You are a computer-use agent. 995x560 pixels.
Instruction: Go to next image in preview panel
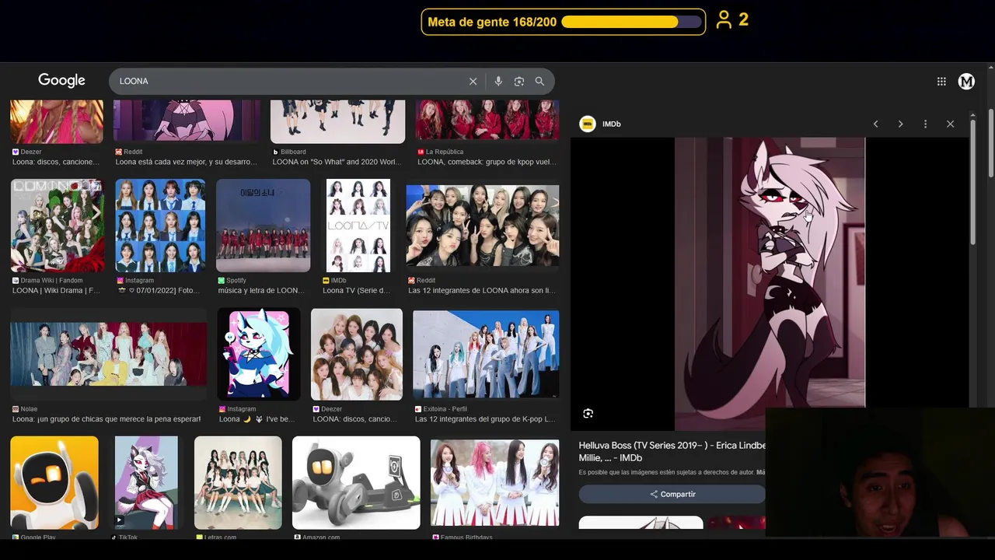coord(900,124)
